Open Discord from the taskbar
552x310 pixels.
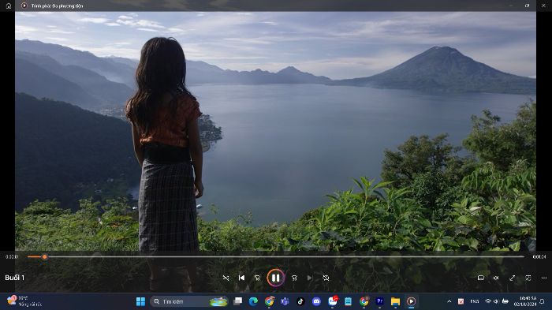[316, 301]
